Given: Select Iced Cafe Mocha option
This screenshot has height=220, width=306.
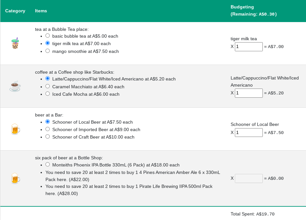Looking at the screenshot, I should [48, 94].
